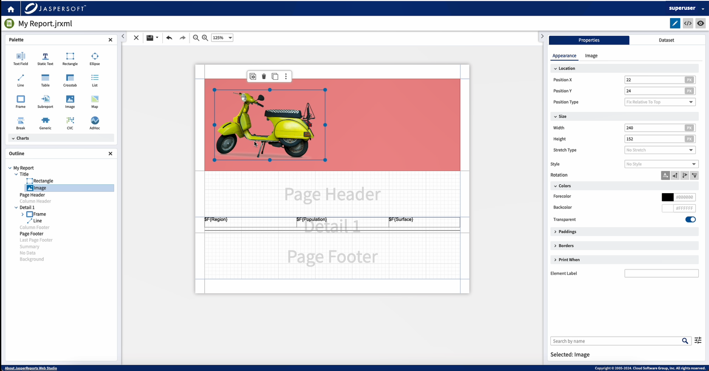Expand the Borders section
Viewport: 709px width, 371px height.
tap(624, 246)
